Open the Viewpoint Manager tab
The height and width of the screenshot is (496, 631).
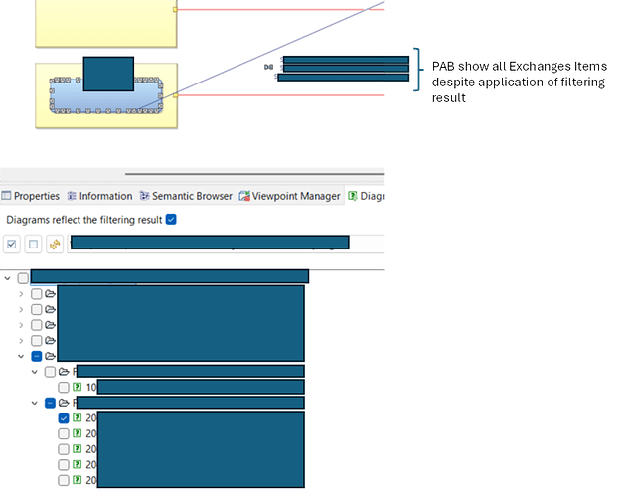(x=289, y=196)
